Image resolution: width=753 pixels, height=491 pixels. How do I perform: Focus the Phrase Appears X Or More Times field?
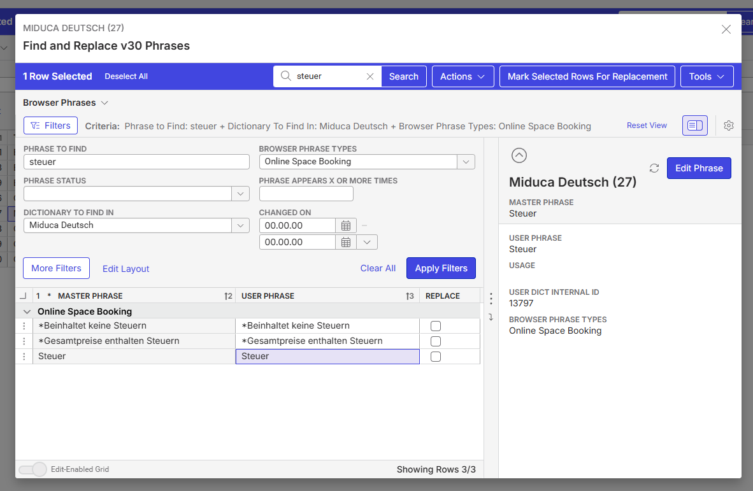(306, 194)
